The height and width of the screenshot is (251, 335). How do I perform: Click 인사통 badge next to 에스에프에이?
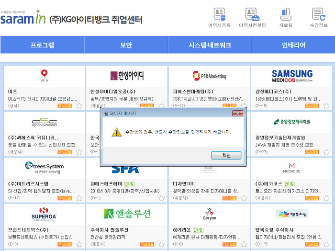pos(129,184)
